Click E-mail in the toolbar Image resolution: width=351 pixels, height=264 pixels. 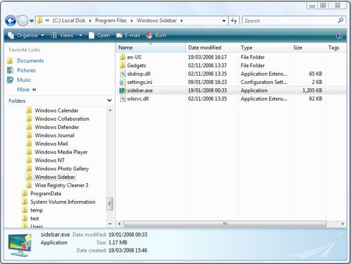coord(128,36)
